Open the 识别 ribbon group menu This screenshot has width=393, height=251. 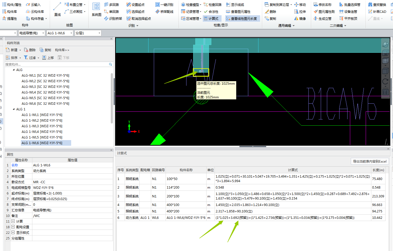(133, 25)
